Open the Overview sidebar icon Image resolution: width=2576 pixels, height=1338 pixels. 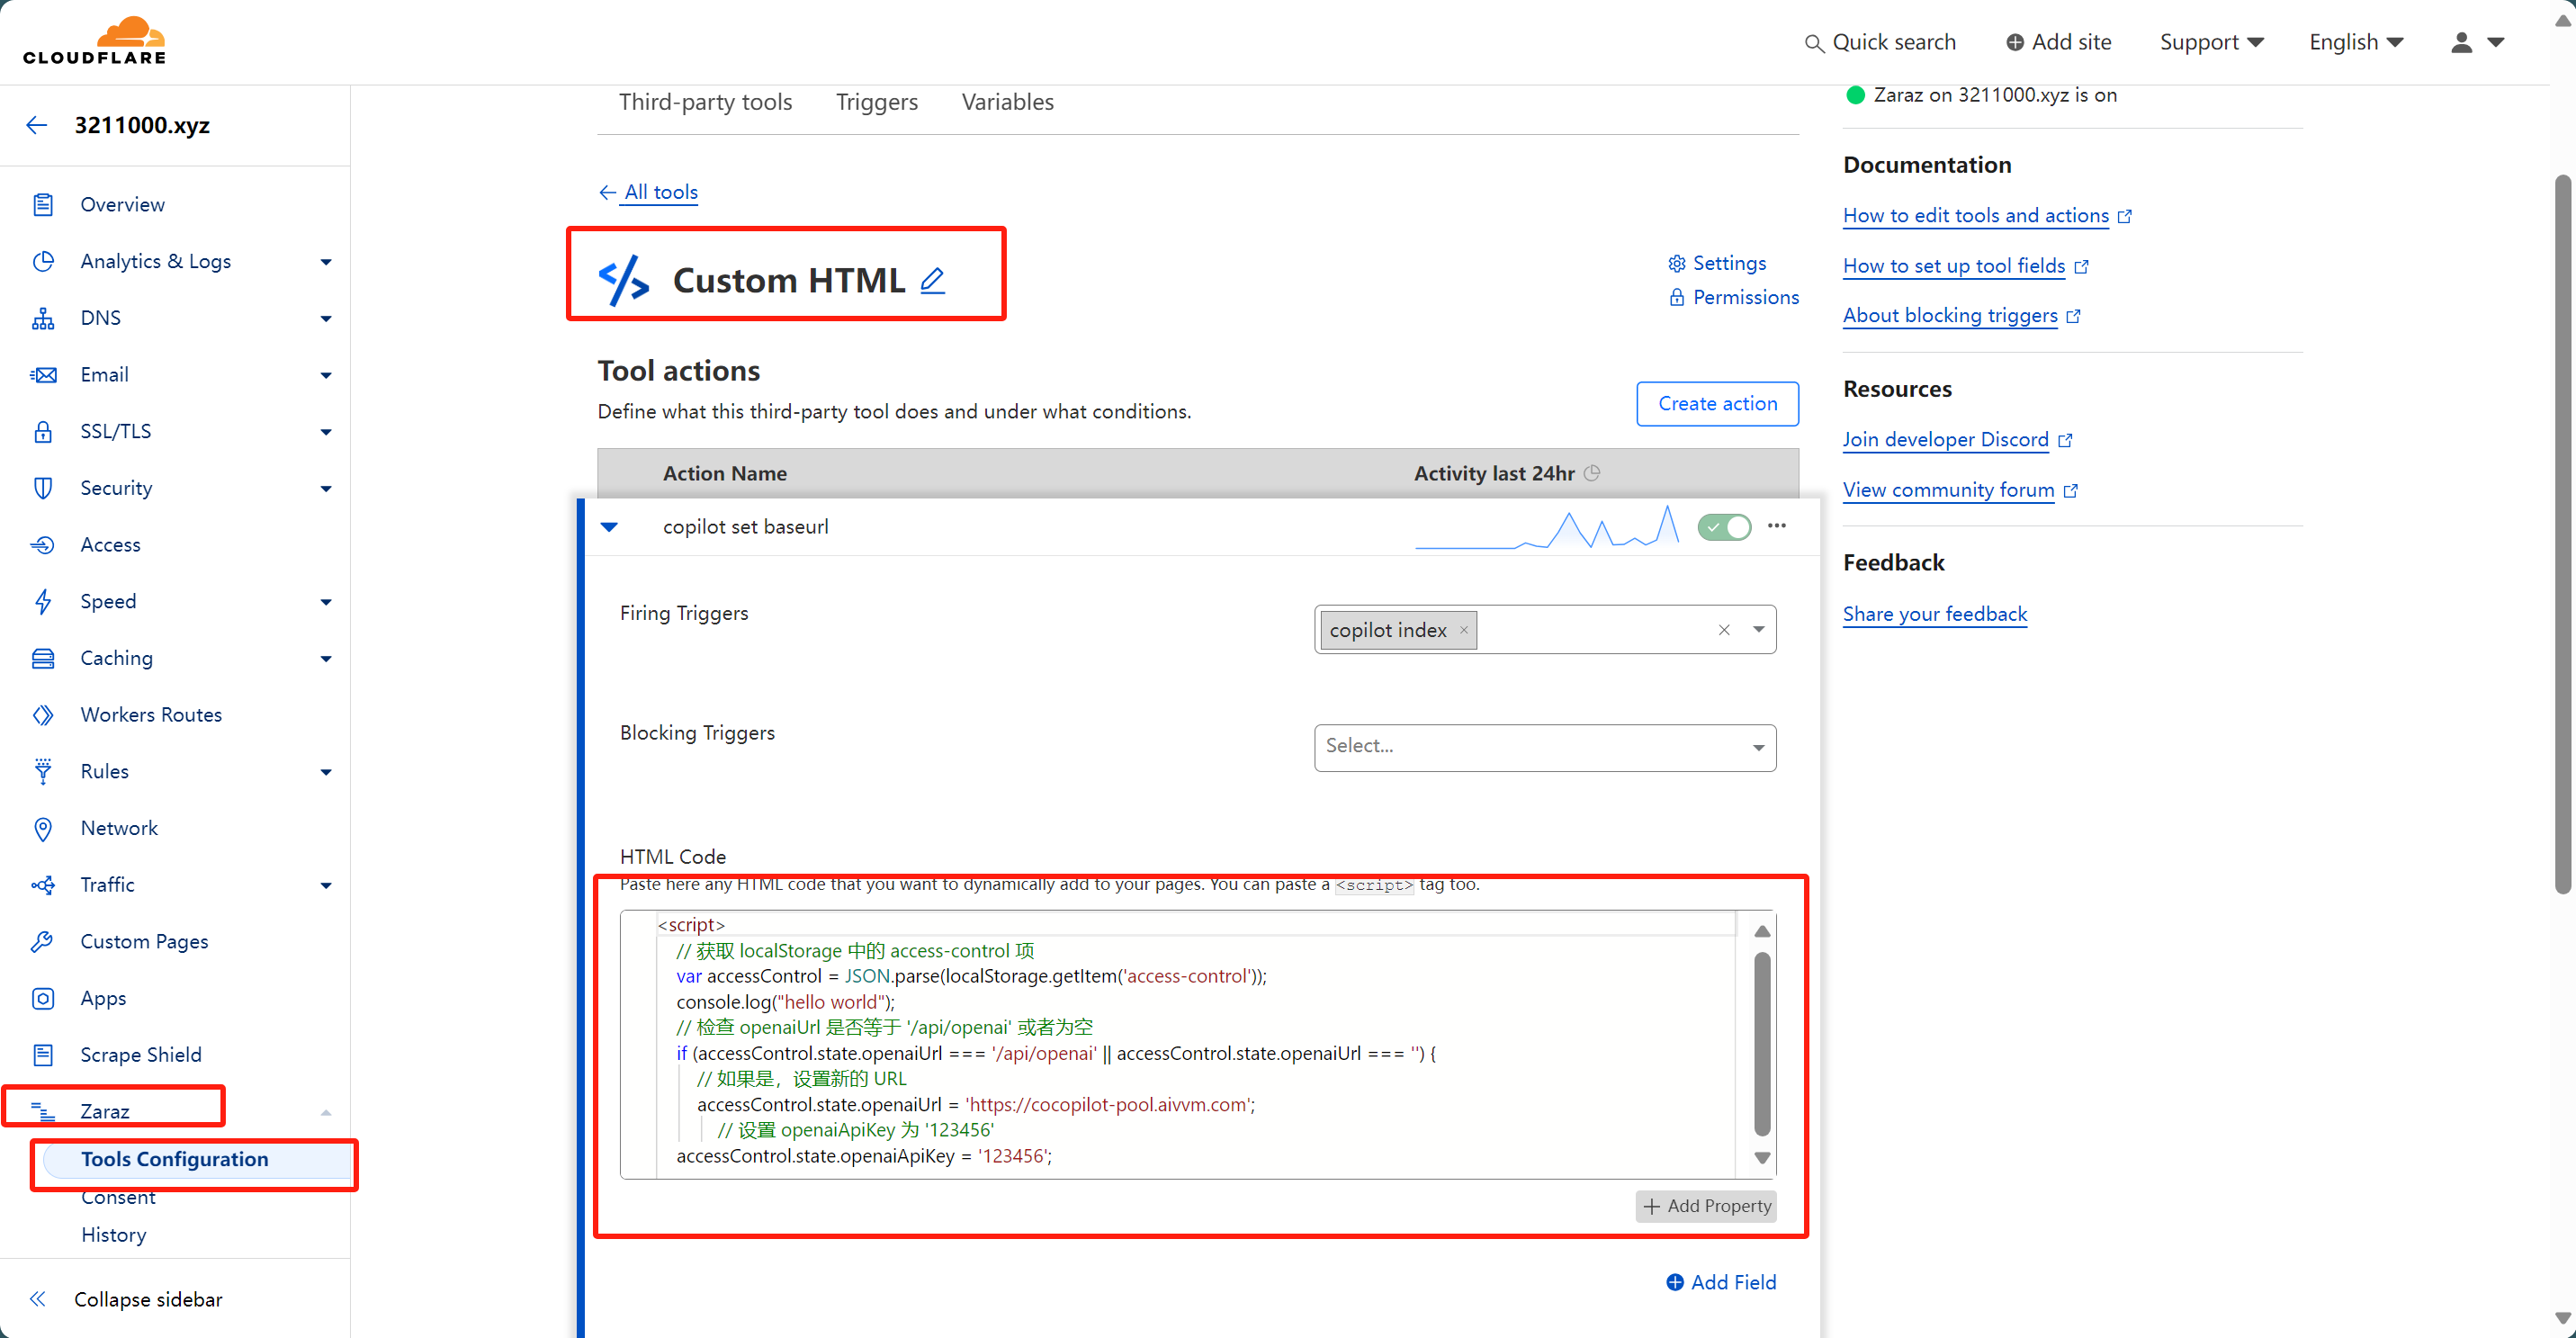click(43, 204)
